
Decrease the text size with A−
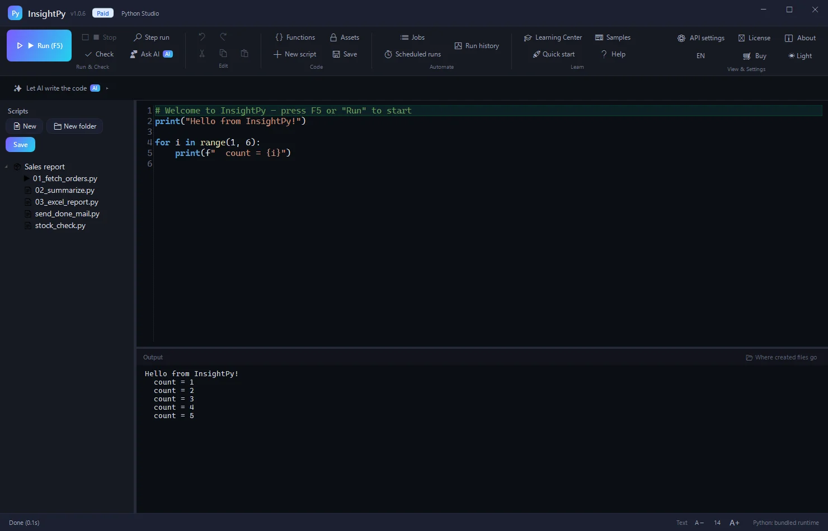click(x=699, y=523)
